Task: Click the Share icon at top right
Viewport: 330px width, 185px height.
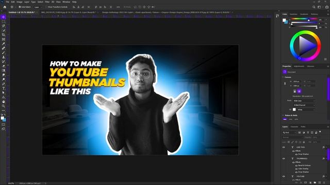Action: 327,7
